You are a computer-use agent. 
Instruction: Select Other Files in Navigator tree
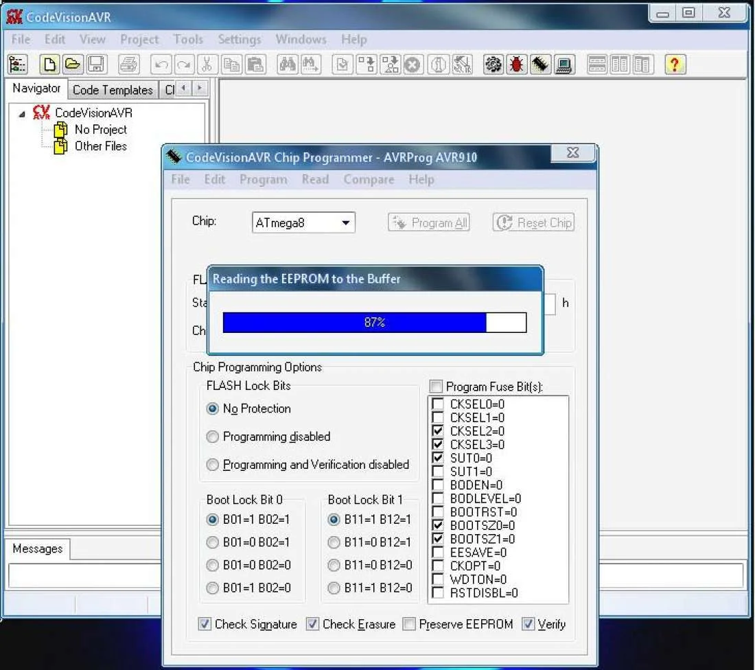click(101, 146)
